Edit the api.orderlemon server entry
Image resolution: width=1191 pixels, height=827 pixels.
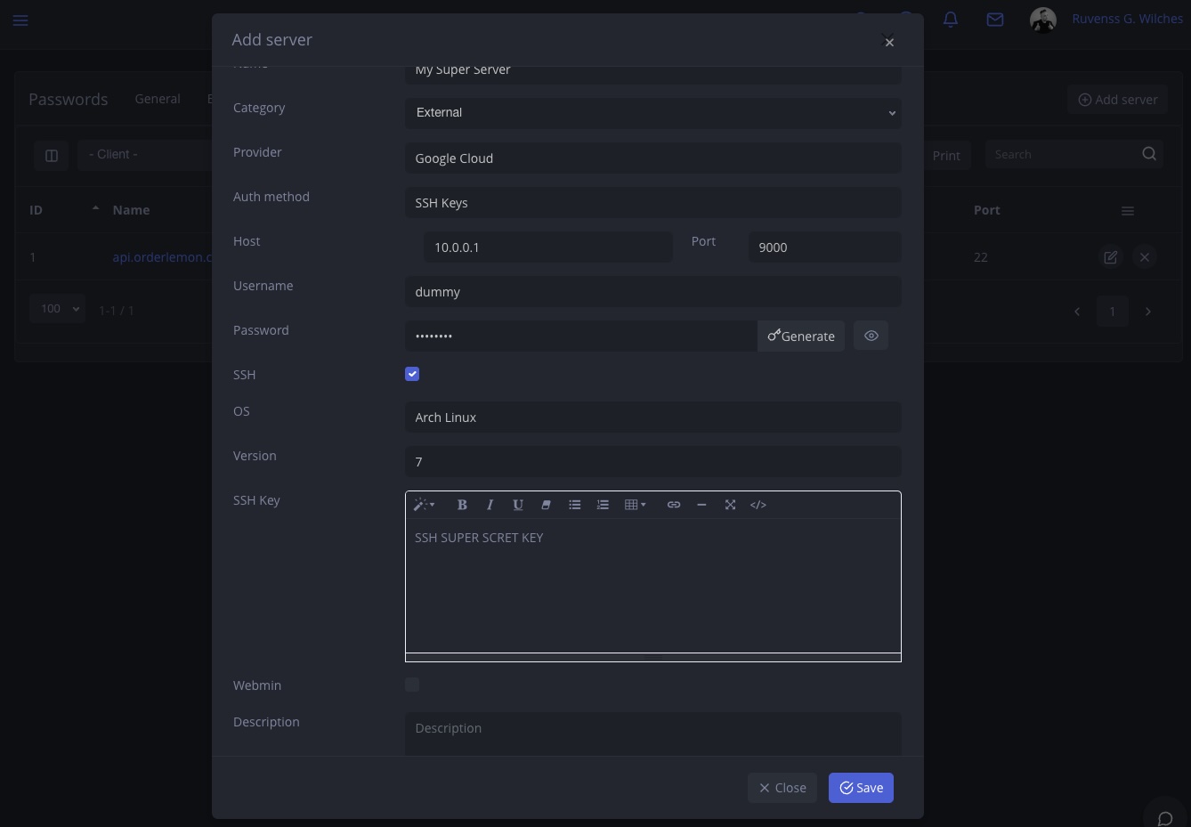pos(1110,256)
